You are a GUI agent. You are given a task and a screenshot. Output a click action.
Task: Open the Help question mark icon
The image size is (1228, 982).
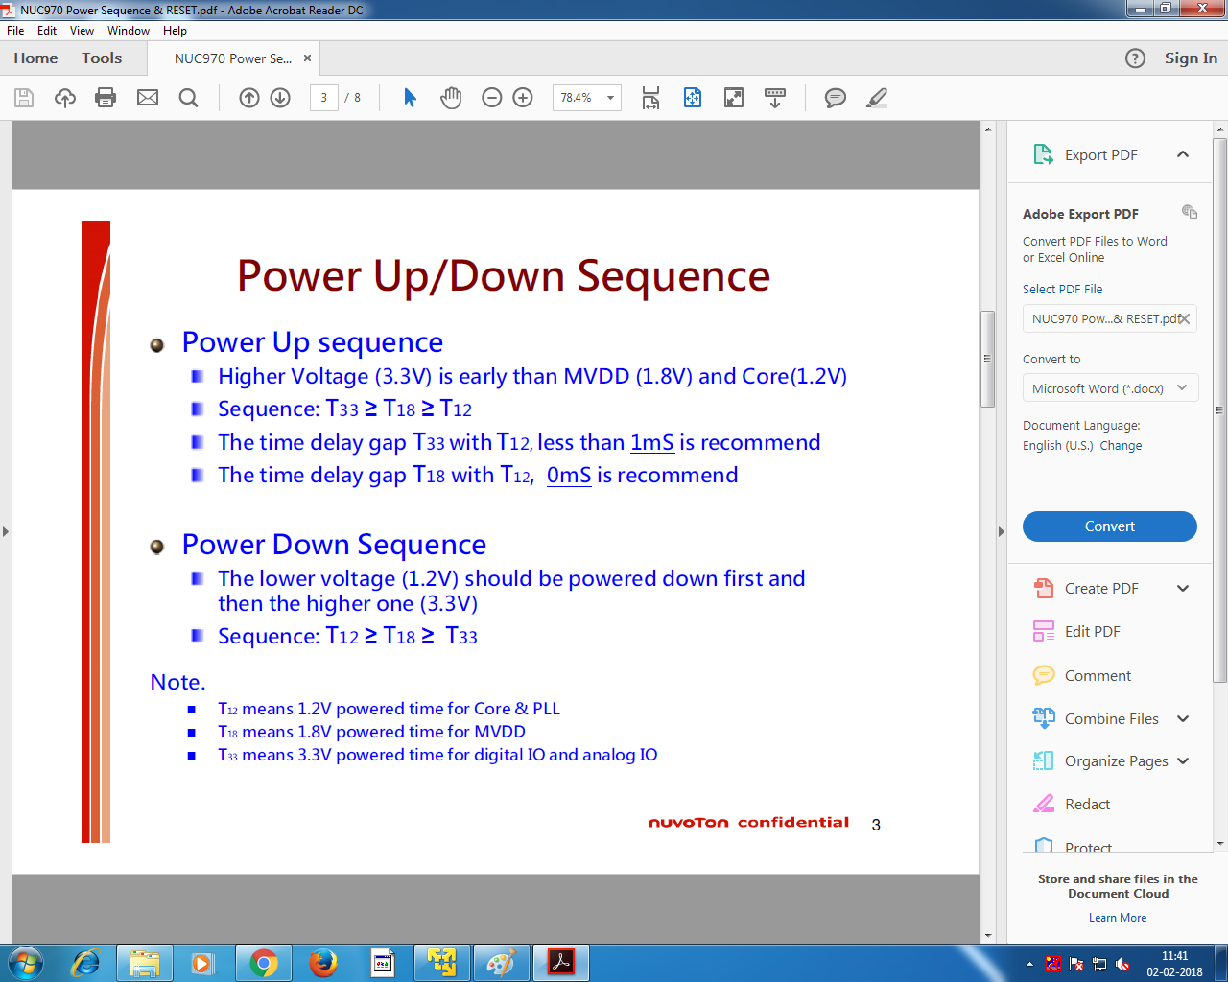[1135, 58]
